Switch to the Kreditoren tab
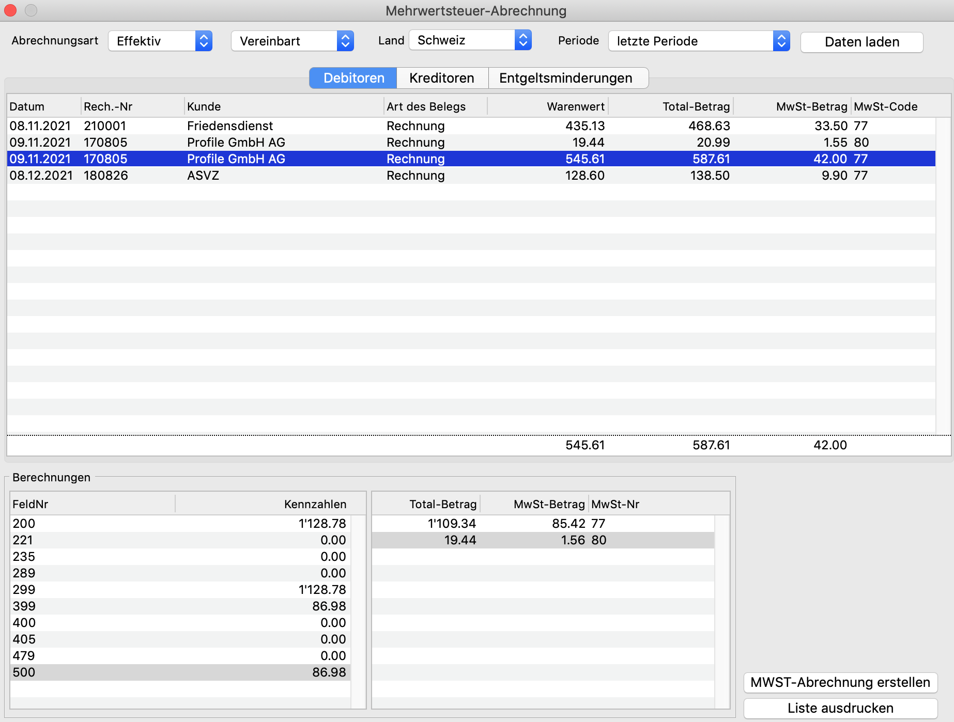 (x=442, y=78)
